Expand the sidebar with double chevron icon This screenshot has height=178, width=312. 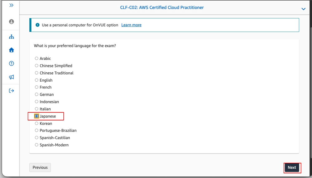[11, 5]
